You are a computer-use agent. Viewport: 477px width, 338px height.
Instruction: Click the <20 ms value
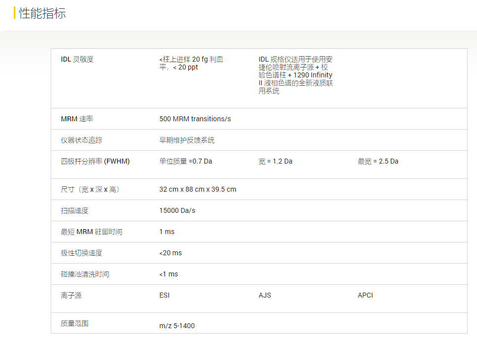[x=170, y=253]
